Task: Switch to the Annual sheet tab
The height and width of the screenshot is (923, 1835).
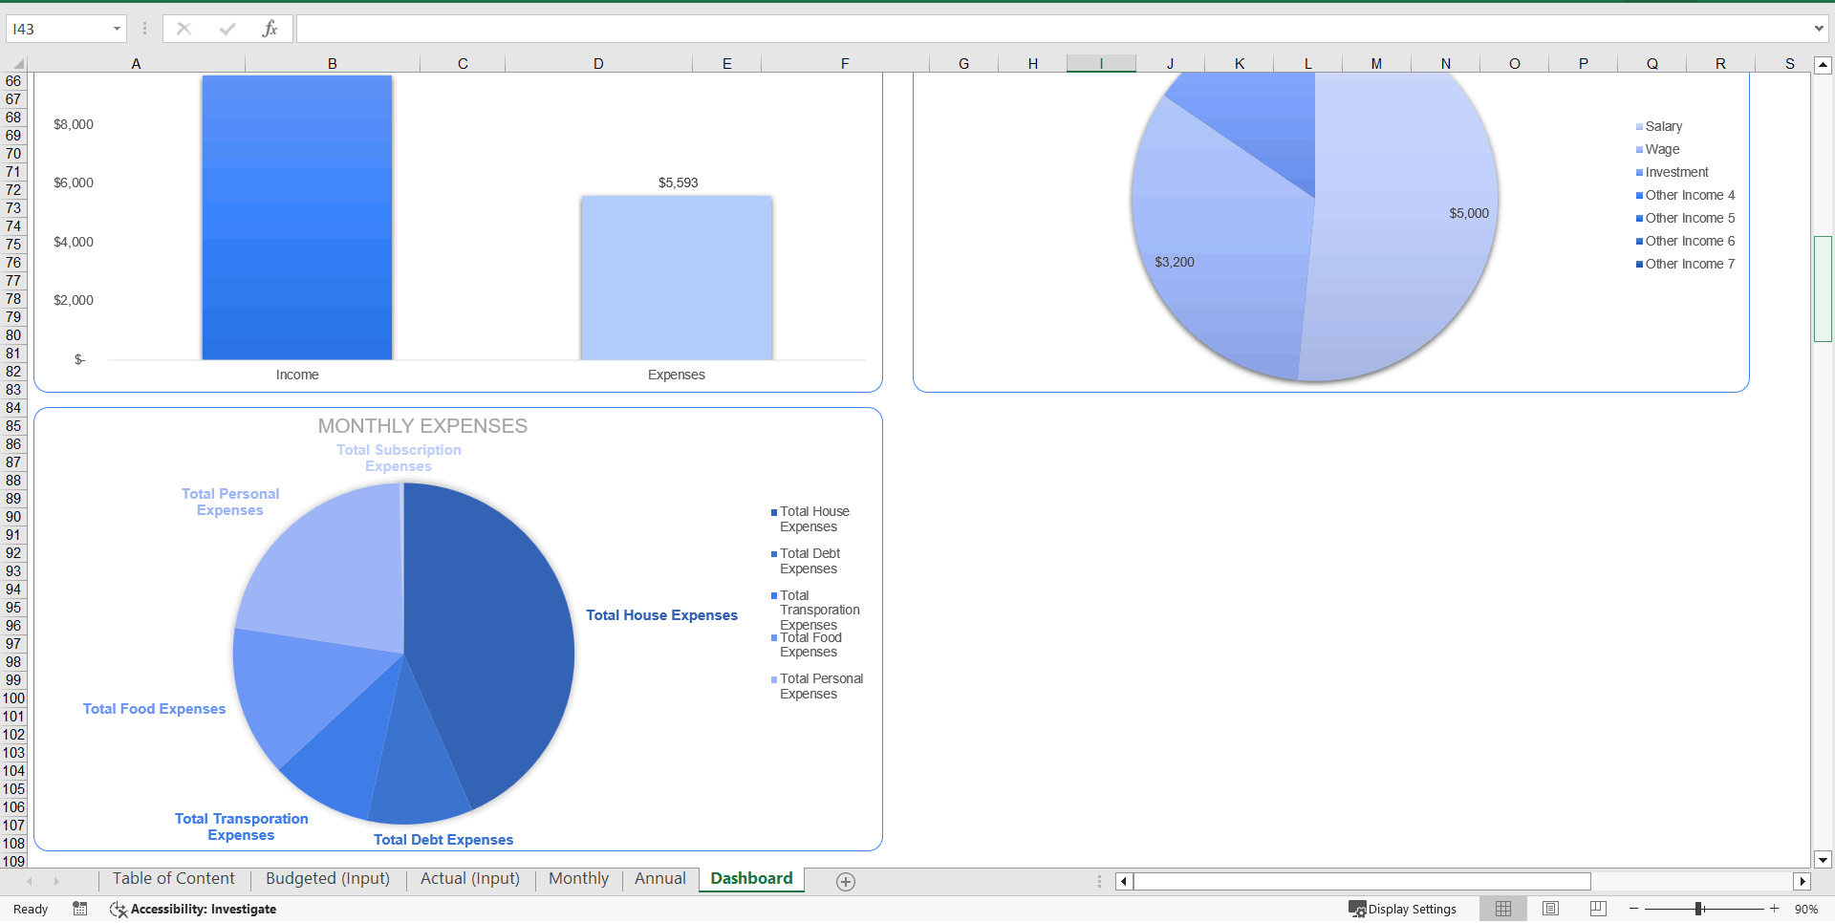Action: tap(660, 878)
